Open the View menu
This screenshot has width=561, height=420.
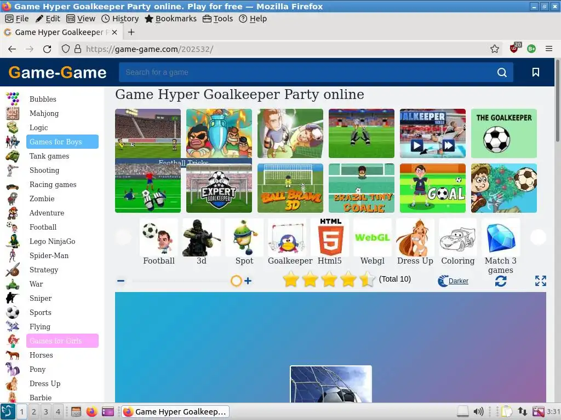click(x=81, y=19)
